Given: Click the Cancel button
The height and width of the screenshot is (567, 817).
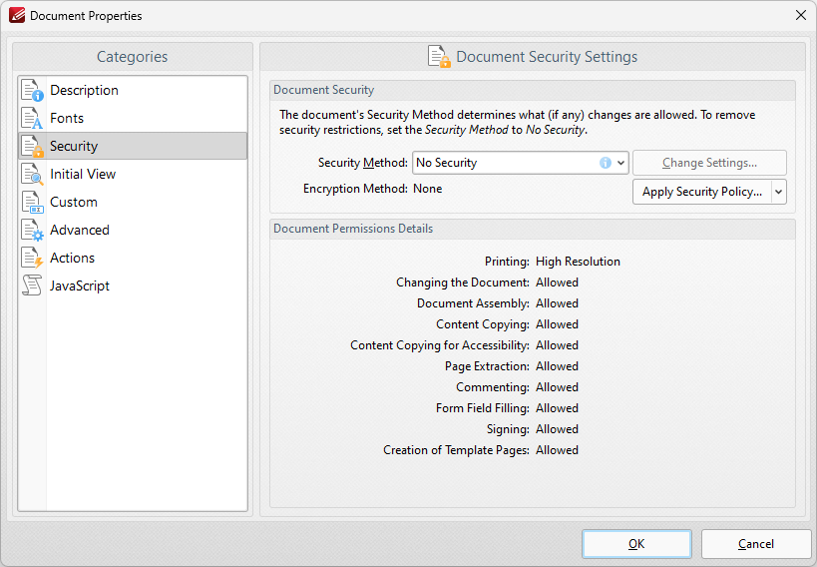Looking at the screenshot, I should pyautogui.click(x=756, y=544).
